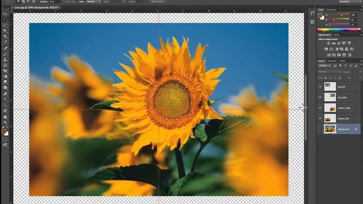This screenshot has height=204, width=363.
Task: Select the Move tool
Action: 5,14
